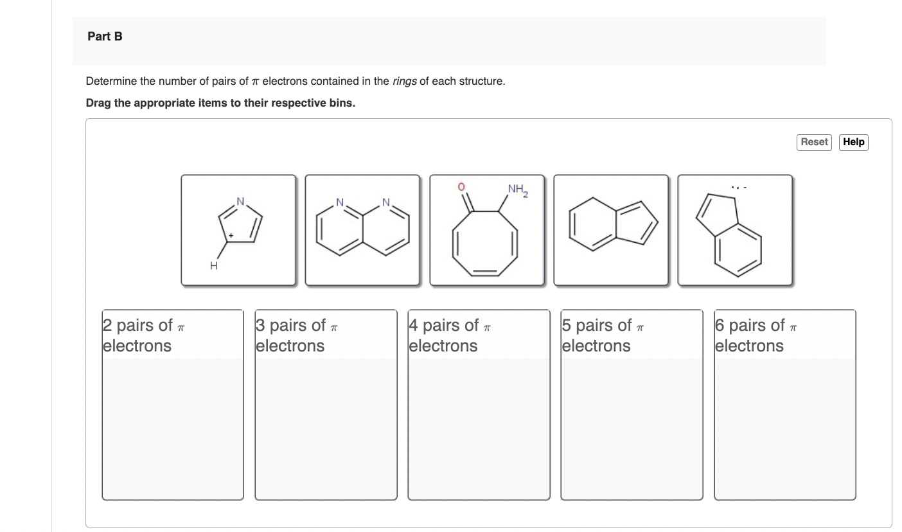The width and height of the screenshot is (902, 532).
Task: Click the Part B header
Action: (x=105, y=37)
